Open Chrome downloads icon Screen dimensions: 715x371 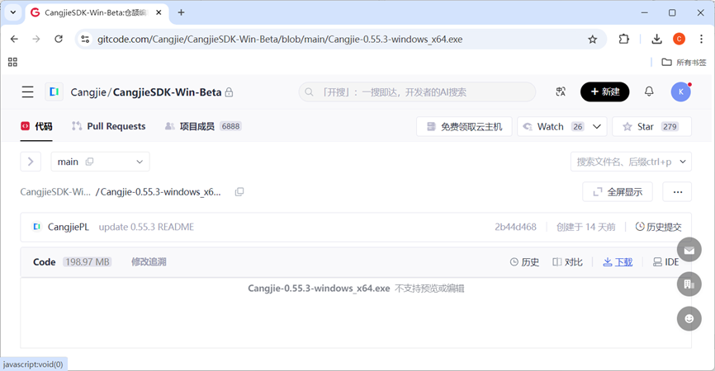(x=656, y=39)
